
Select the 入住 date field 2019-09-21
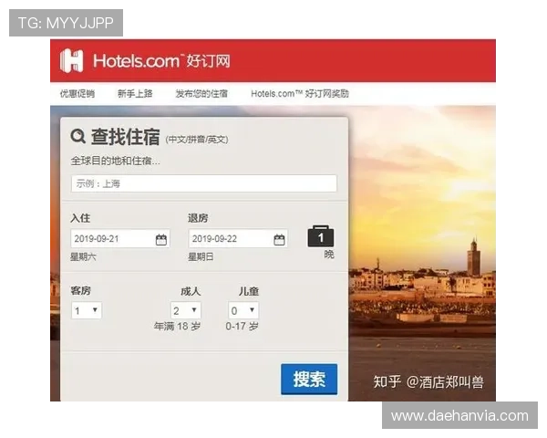120,238
